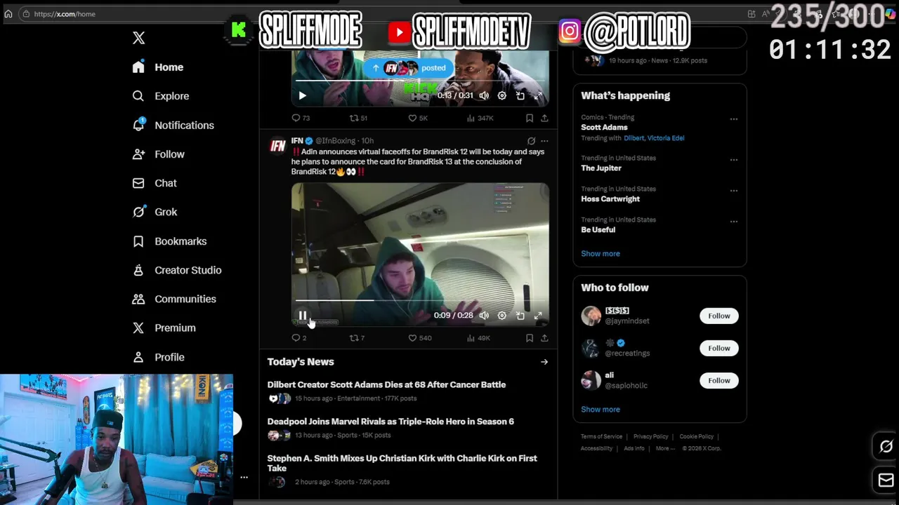
Task: Open more options for Hoss Cartwright trend
Action: click(x=733, y=191)
